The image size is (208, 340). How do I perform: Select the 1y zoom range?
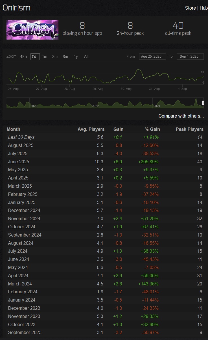pos(76,57)
